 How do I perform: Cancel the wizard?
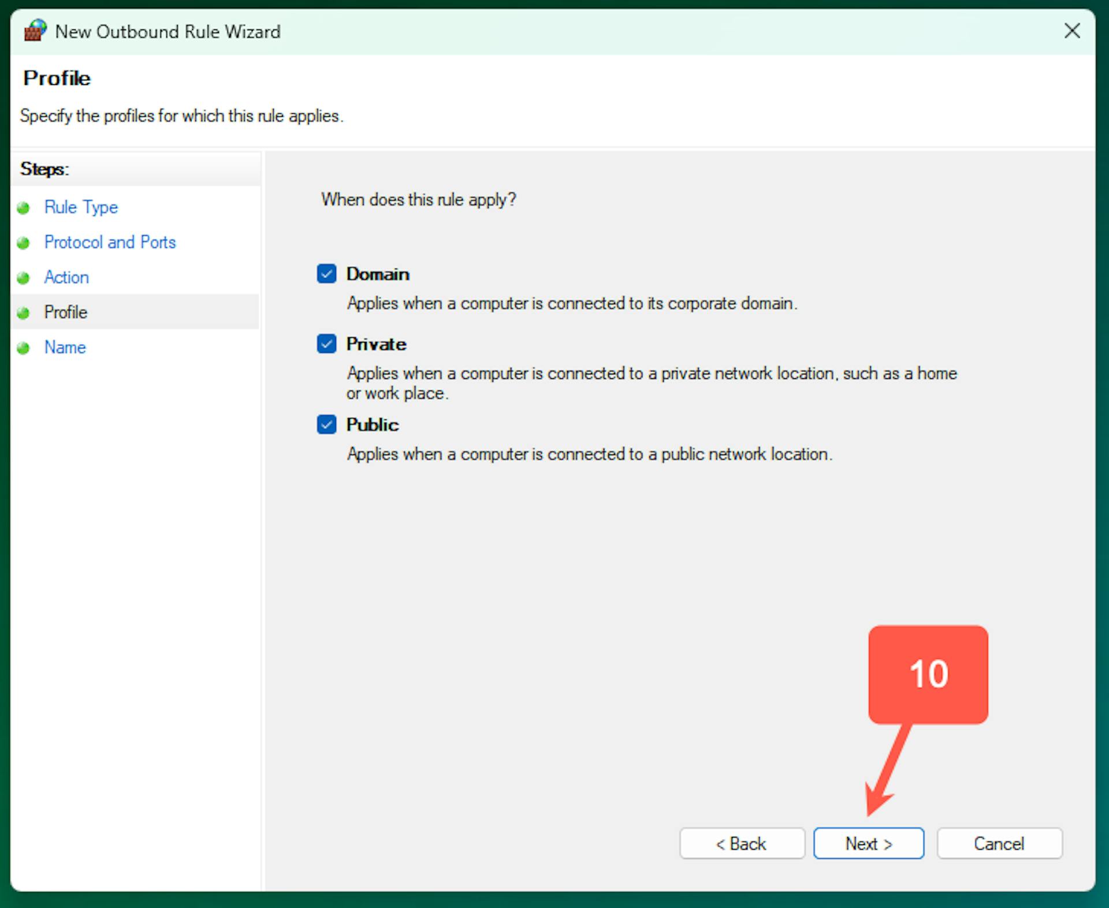click(x=999, y=844)
